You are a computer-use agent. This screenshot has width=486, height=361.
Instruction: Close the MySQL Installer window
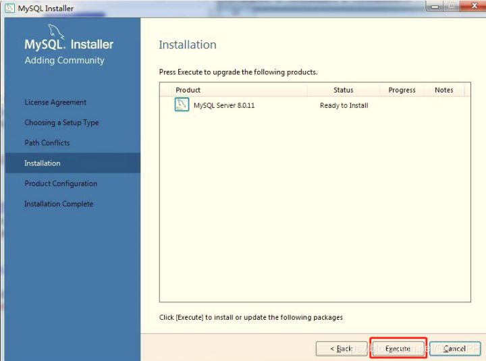pos(473,6)
